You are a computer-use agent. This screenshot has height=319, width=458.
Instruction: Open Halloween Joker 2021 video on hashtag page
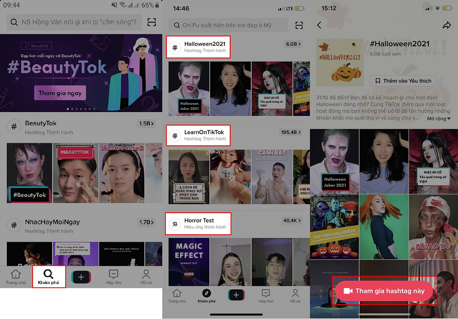tap(334, 161)
